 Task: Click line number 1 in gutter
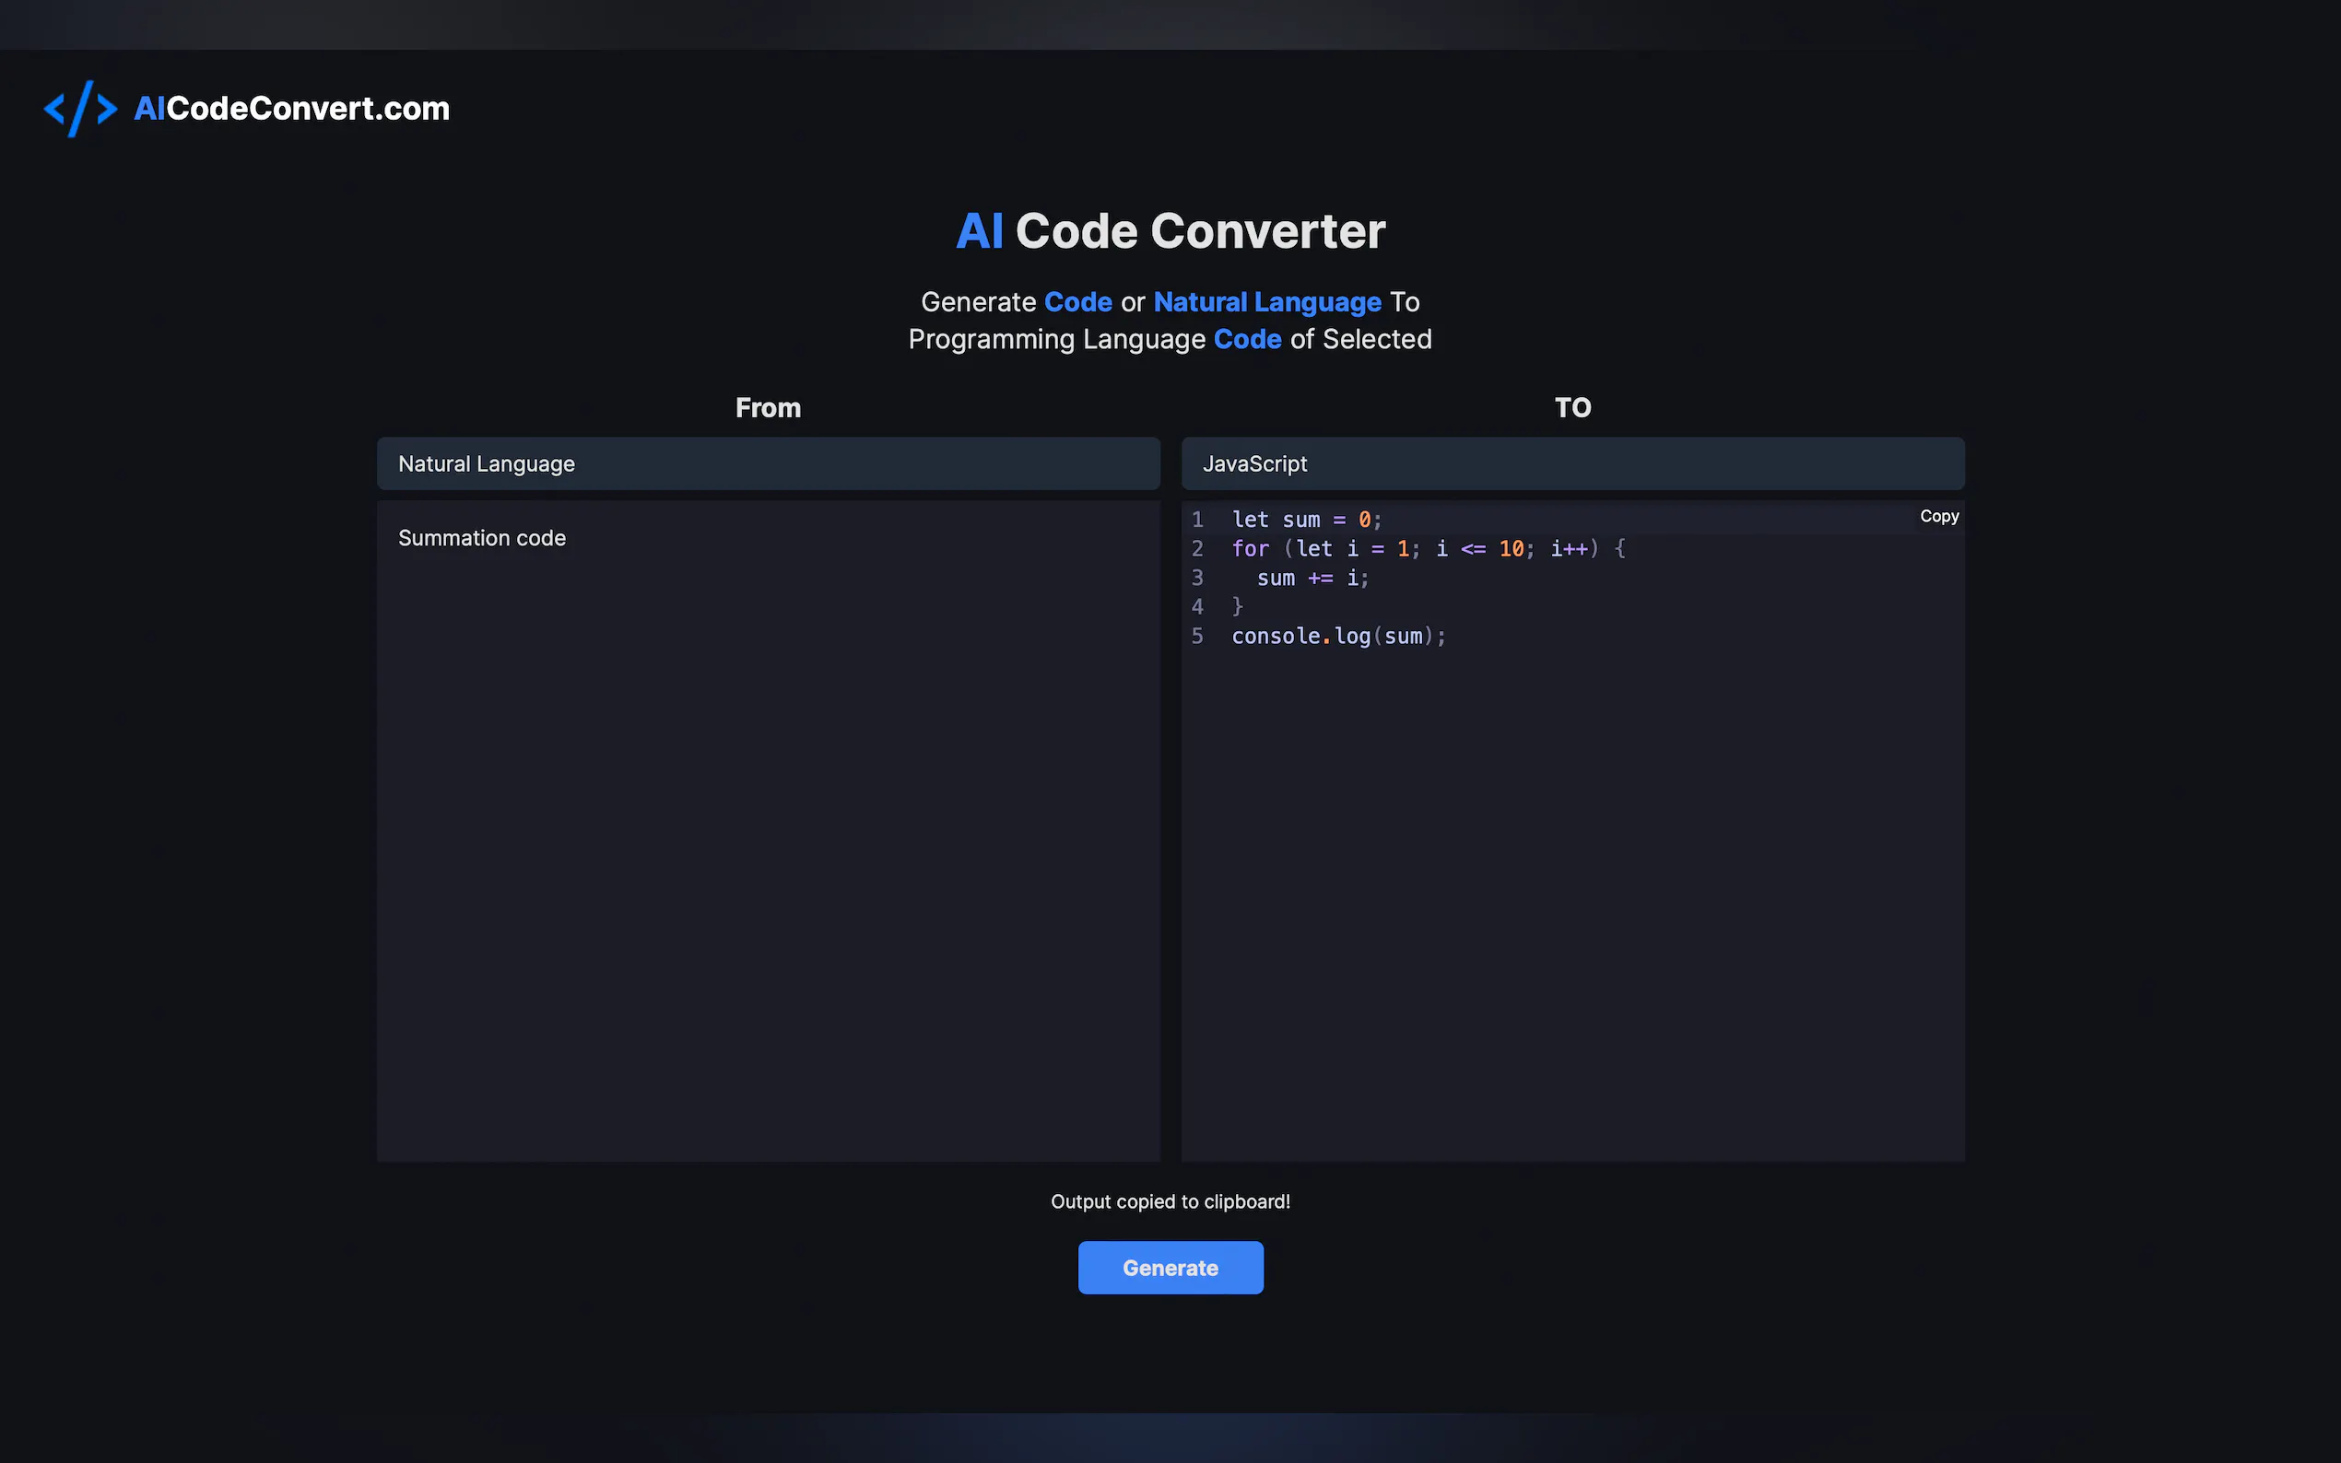pyautogui.click(x=1197, y=520)
